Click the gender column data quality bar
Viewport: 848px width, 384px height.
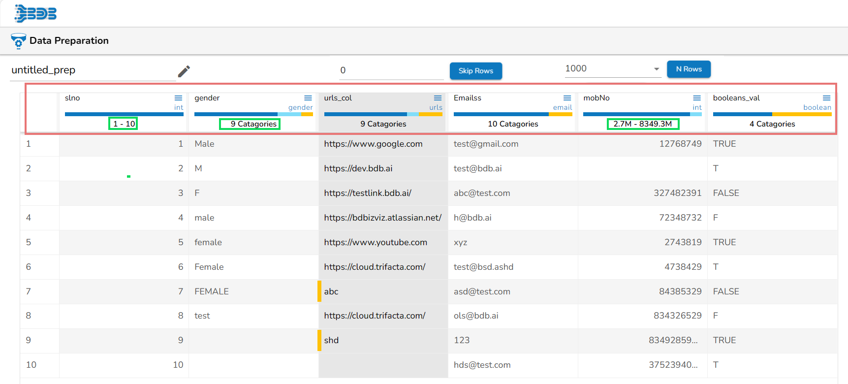(253, 114)
